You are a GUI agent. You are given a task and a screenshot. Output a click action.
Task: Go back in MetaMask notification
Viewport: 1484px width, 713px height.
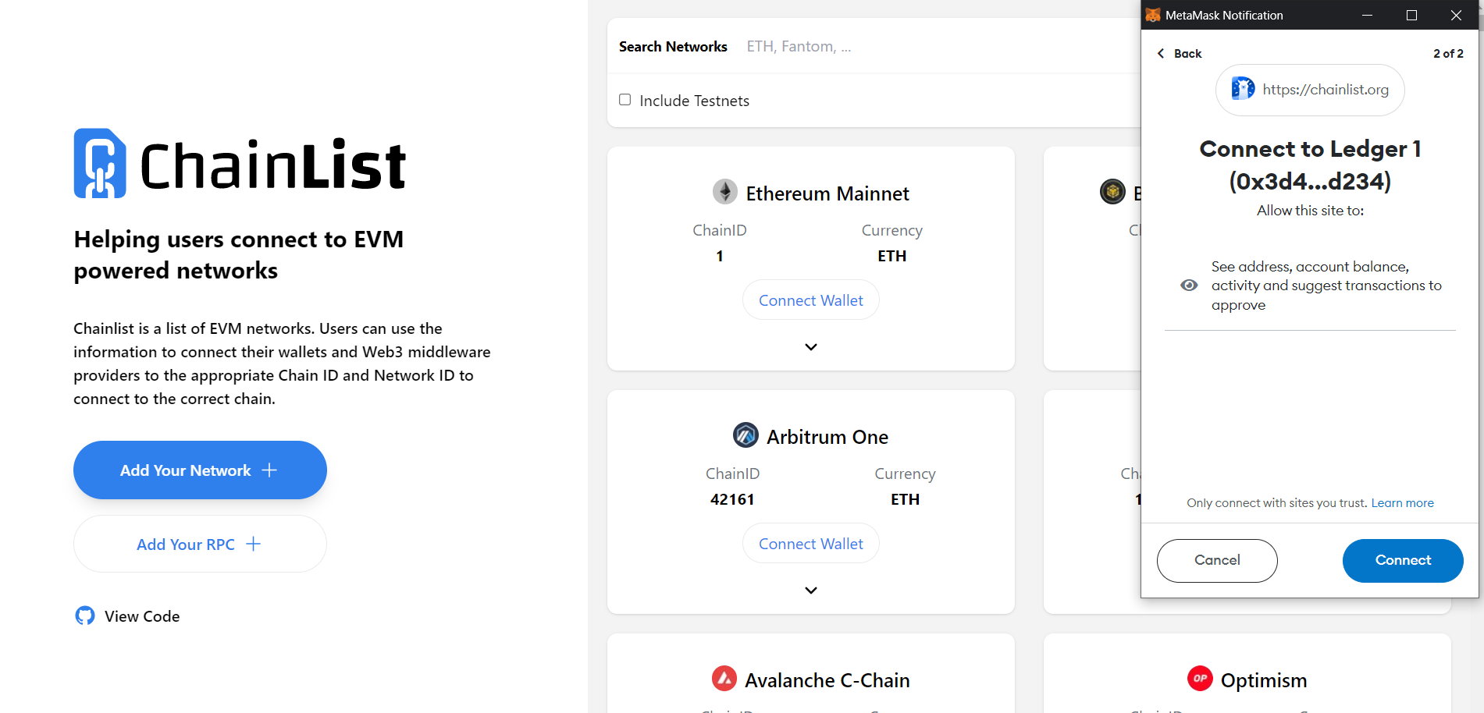(x=1180, y=53)
